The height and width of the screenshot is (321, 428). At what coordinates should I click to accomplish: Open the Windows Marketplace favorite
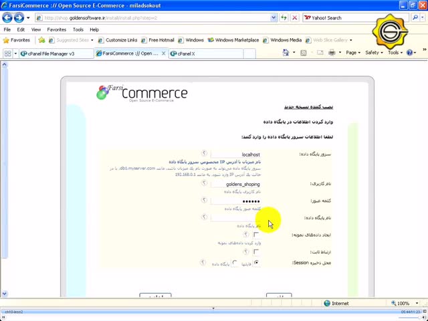point(233,40)
